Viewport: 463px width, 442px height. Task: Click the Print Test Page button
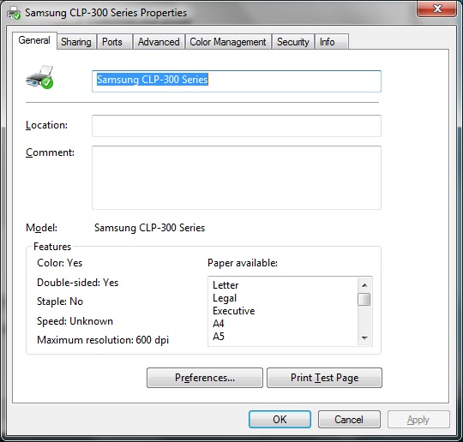[x=324, y=378]
